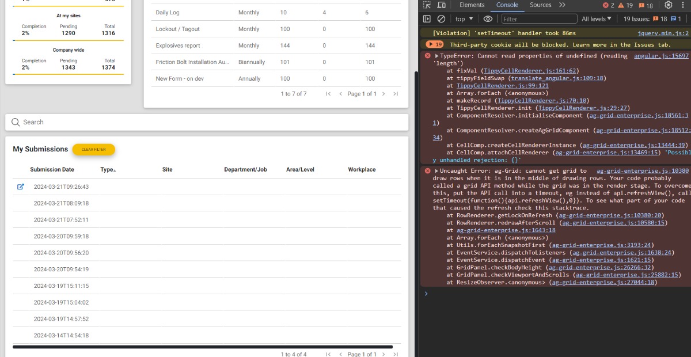Go to last page in upper table pagination

point(396,94)
